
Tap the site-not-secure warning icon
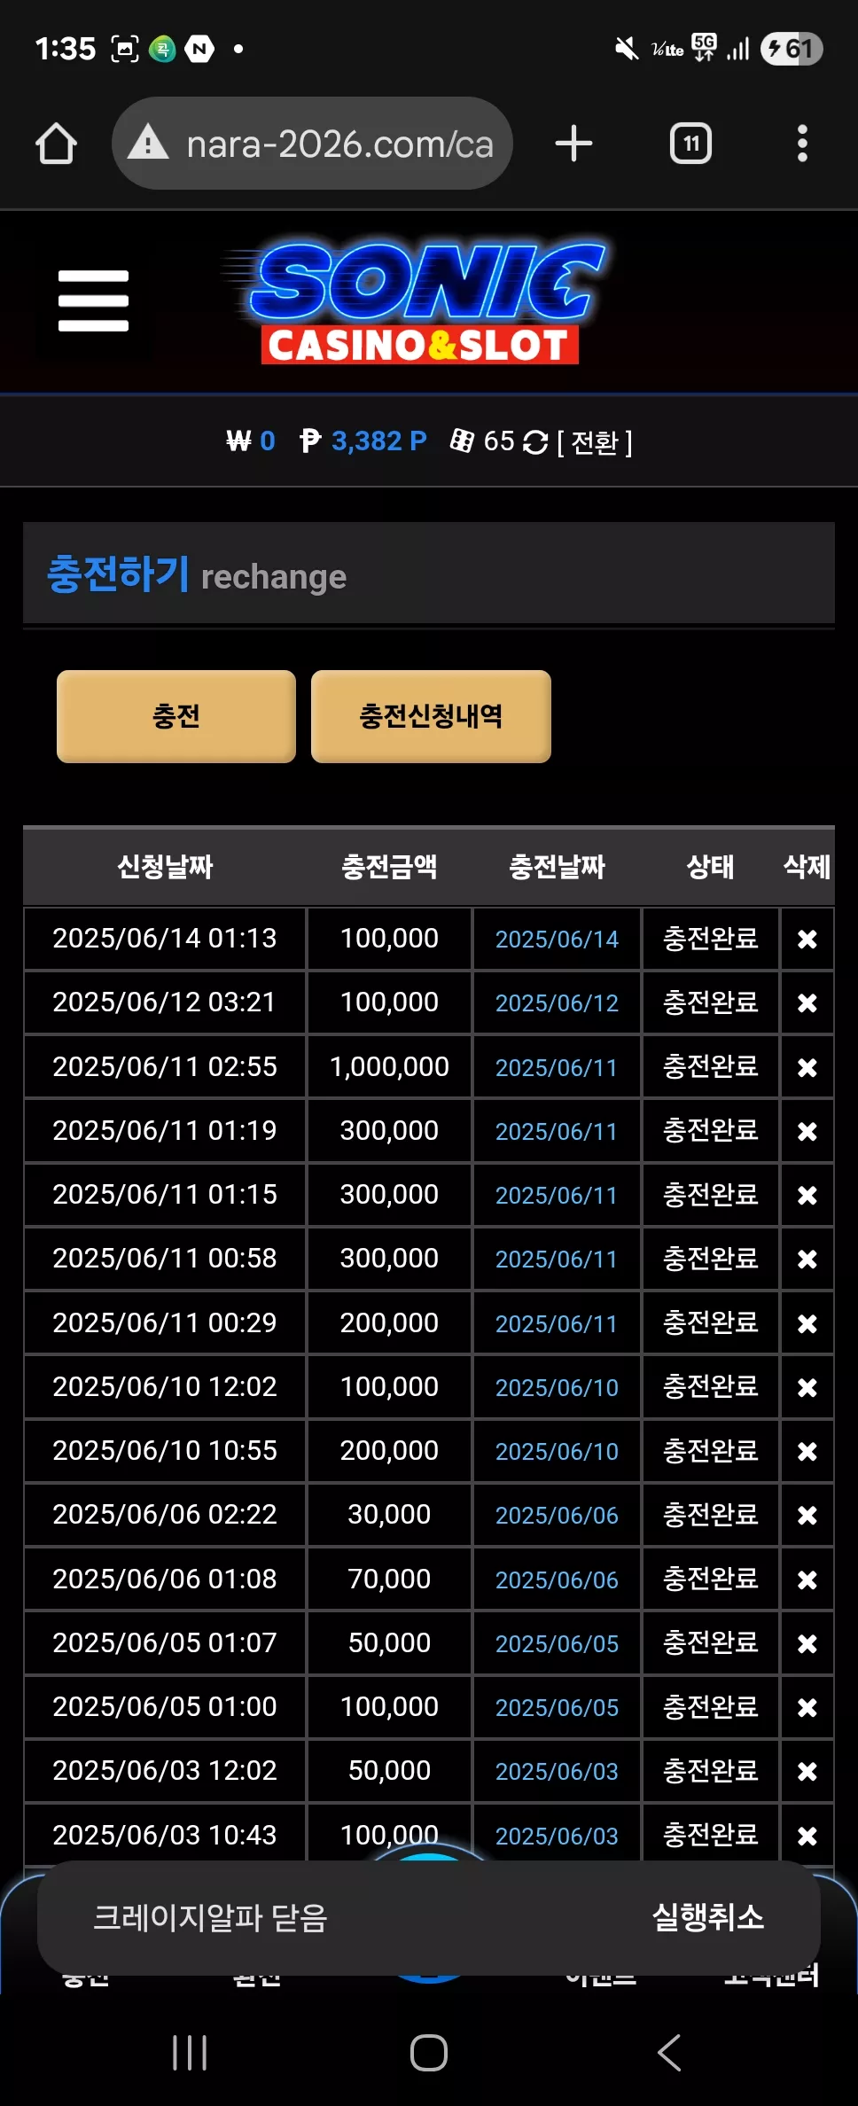coord(148,142)
